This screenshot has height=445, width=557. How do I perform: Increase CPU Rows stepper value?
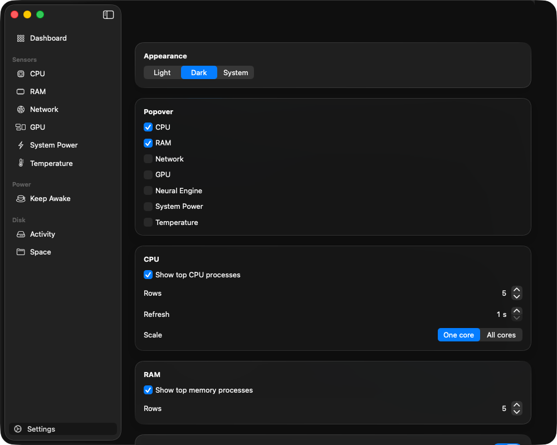(517, 290)
